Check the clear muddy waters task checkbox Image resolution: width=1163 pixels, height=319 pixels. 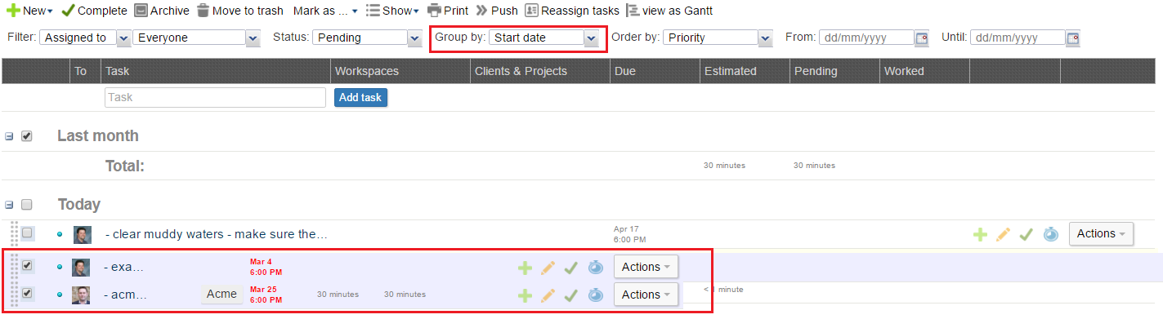click(27, 233)
